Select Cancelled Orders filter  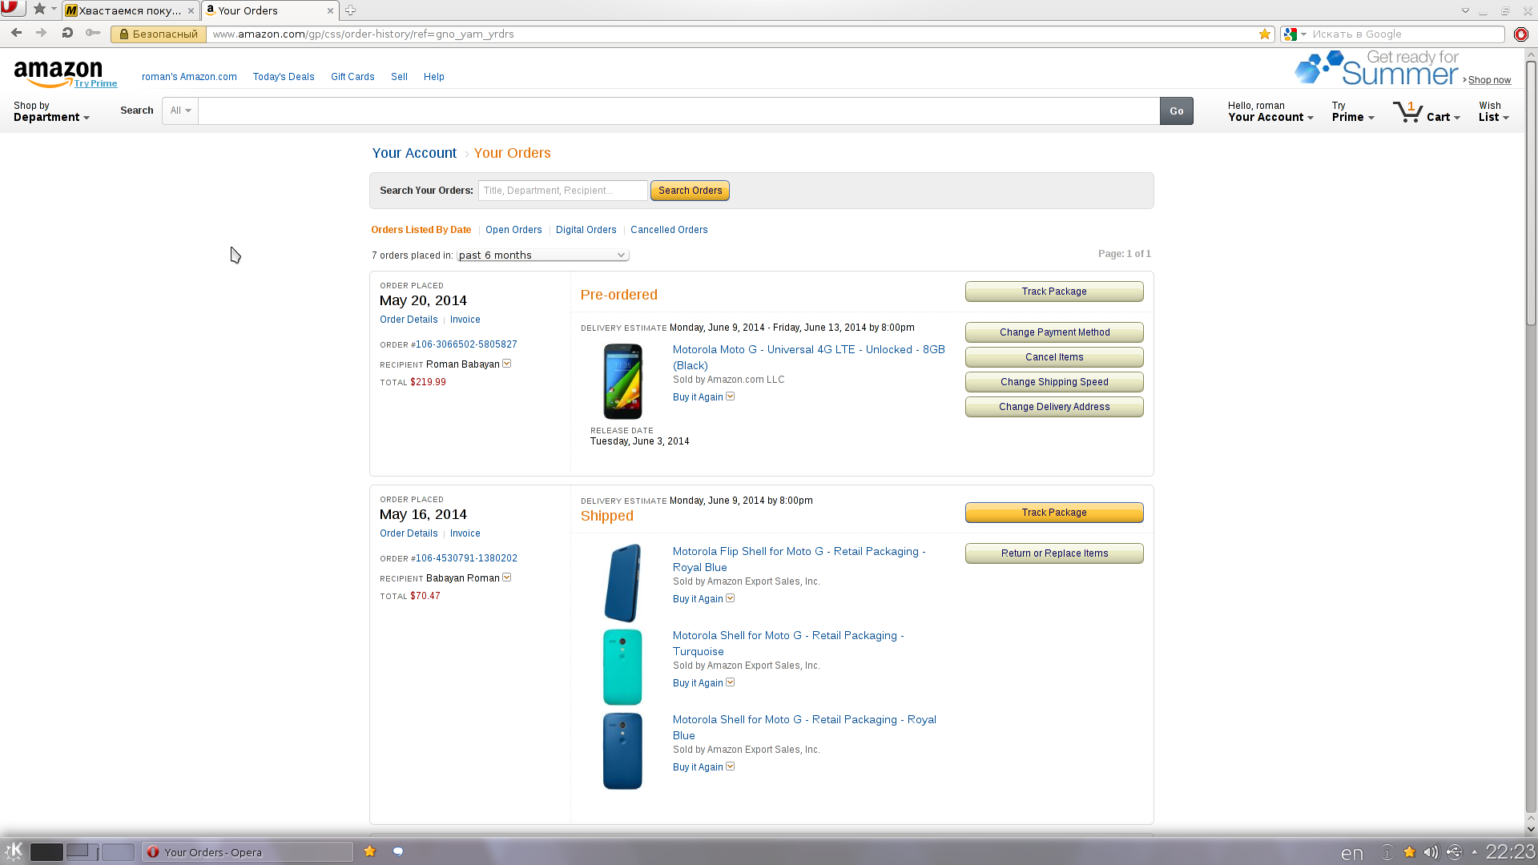[669, 230]
